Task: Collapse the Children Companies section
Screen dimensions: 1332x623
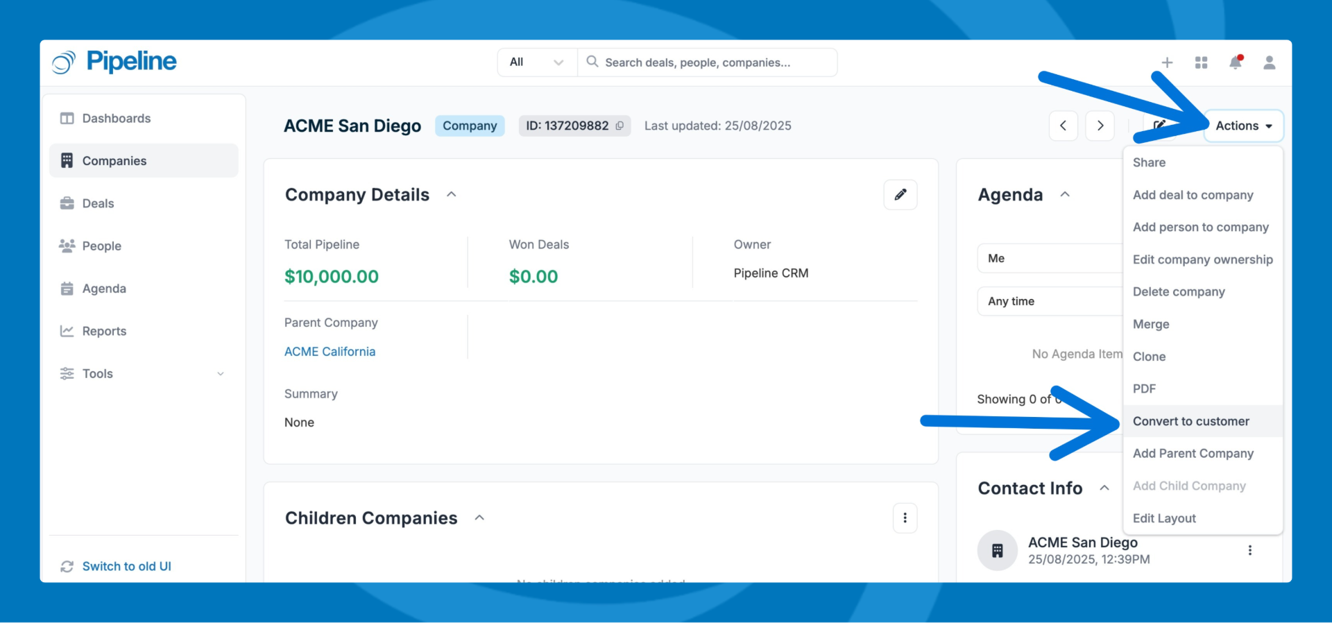Action: 479,518
